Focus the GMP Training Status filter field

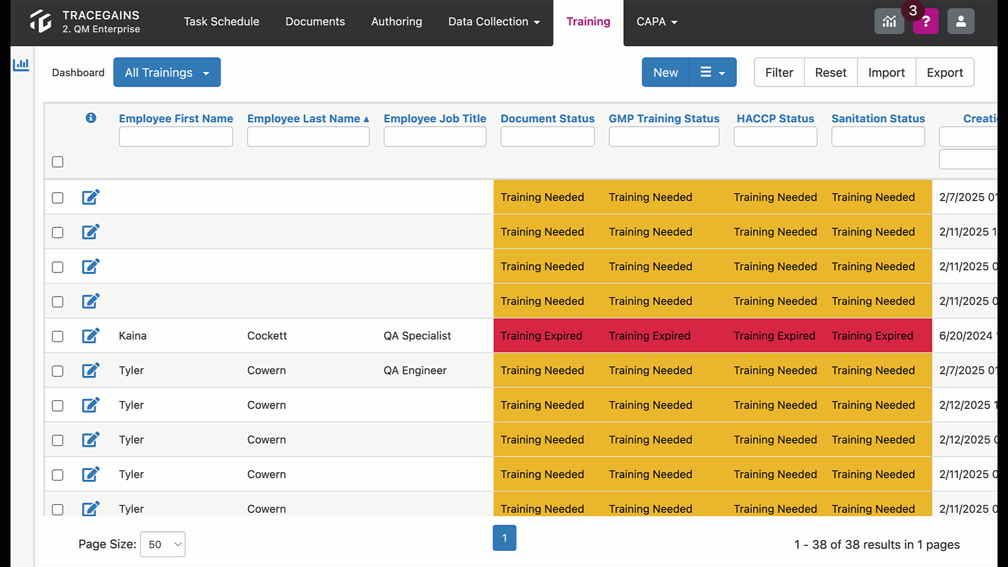[x=664, y=137]
